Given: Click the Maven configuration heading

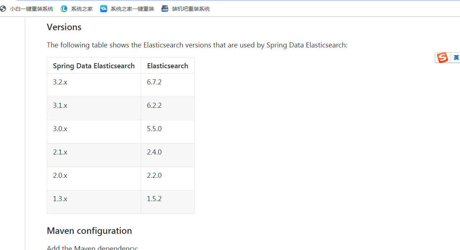Looking at the screenshot, I should pos(89,231).
